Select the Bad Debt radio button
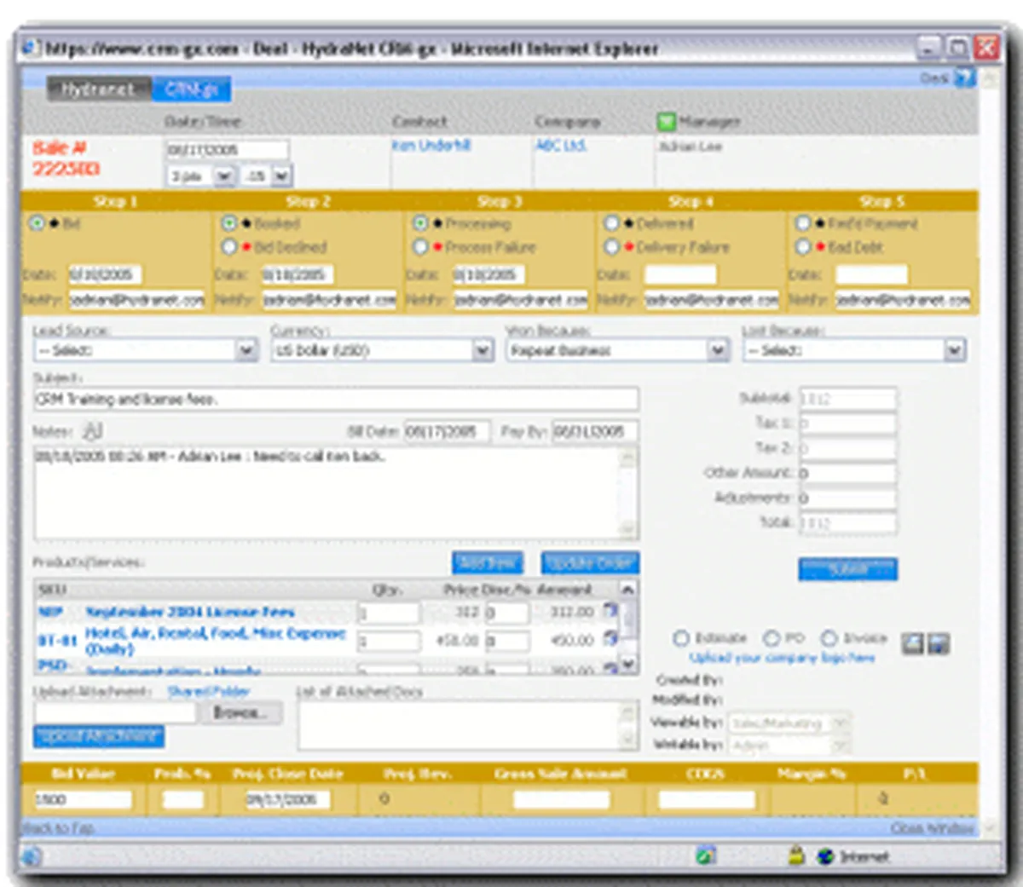Image resolution: width=1023 pixels, height=887 pixels. point(803,247)
